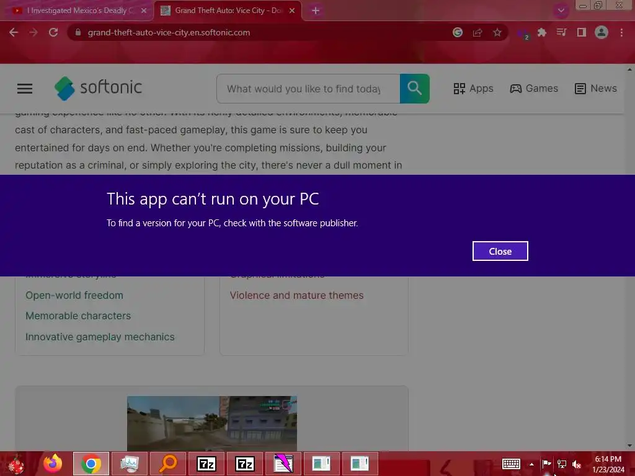Image resolution: width=635 pixels, height=476 pixels.
Task: Focus the Softonic search field
Action: tap(308, 89)
